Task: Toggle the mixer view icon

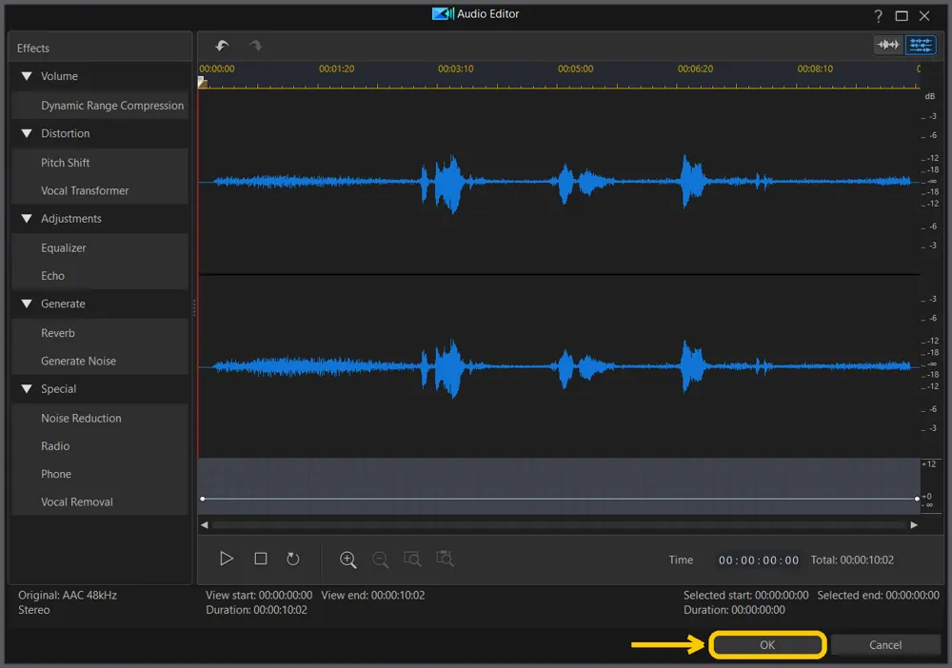Action: (x=921, y=45)
